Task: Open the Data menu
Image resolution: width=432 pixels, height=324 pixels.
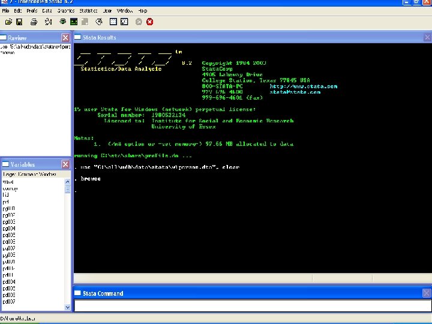Action: tap(47, 11)
